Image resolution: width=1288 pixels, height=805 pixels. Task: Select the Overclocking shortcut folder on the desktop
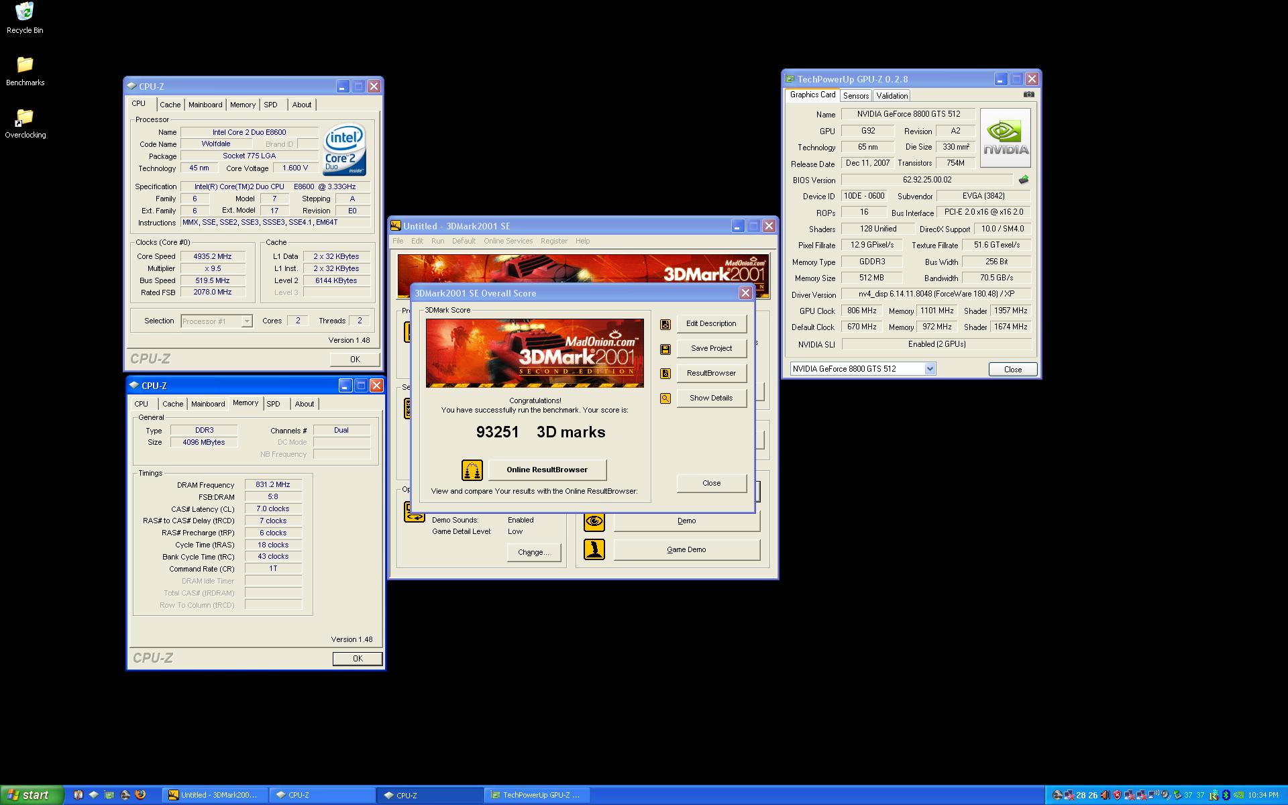coord(25,123)
